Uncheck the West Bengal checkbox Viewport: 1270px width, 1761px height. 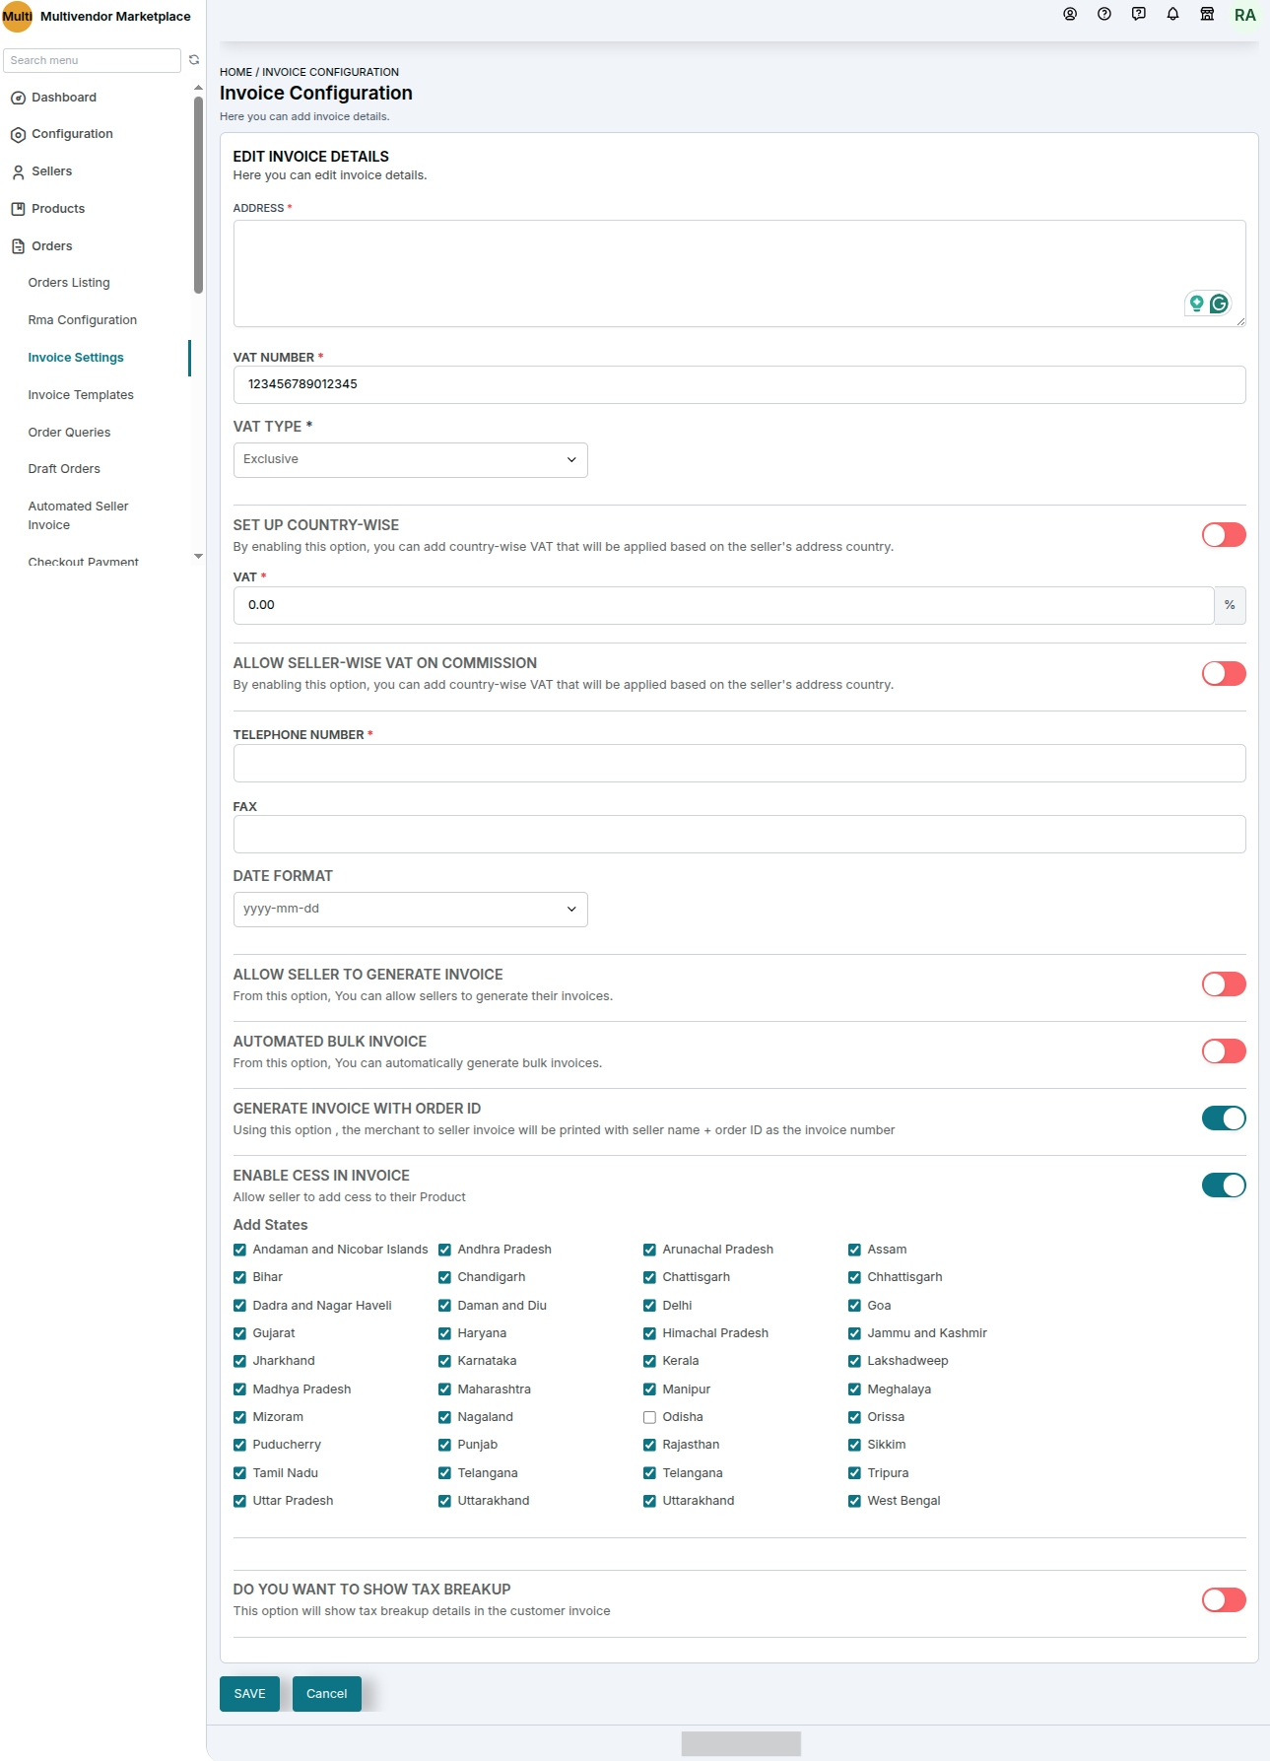[x=854, y=1501]
